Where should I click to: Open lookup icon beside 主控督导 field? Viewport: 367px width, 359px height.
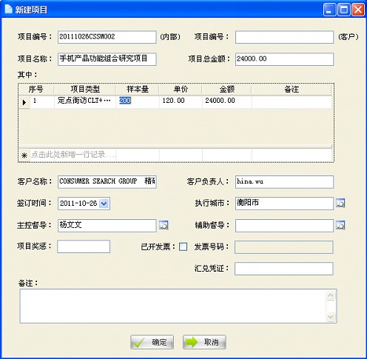(x=164, y=225)
